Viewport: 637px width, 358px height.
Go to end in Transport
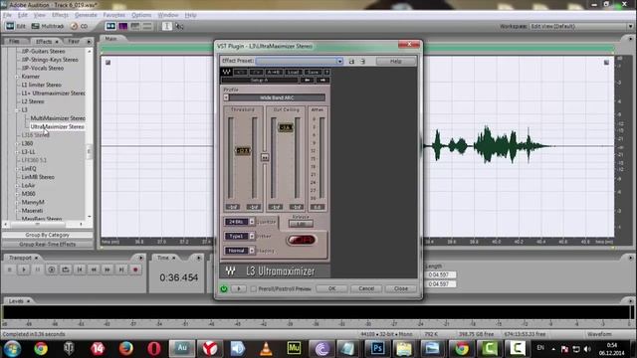pos(121,269)
